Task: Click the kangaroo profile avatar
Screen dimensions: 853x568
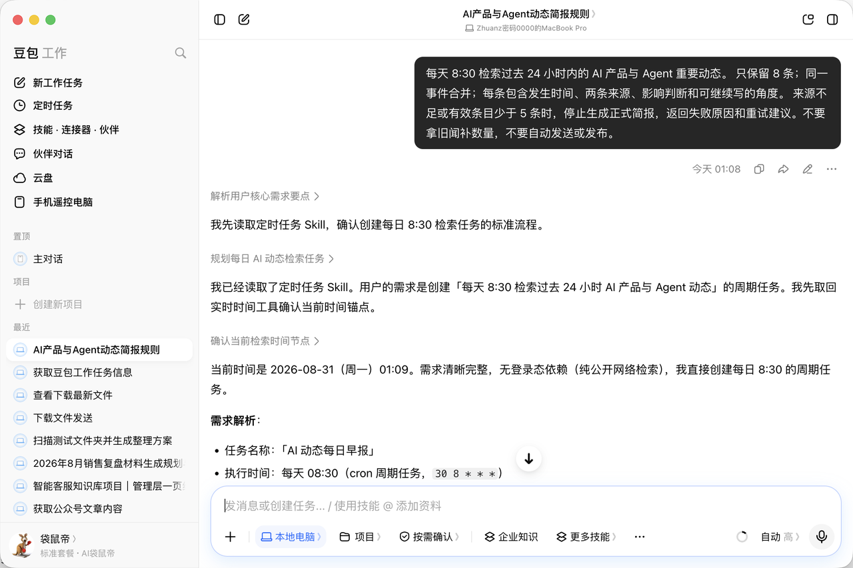Action: point(23,545)
